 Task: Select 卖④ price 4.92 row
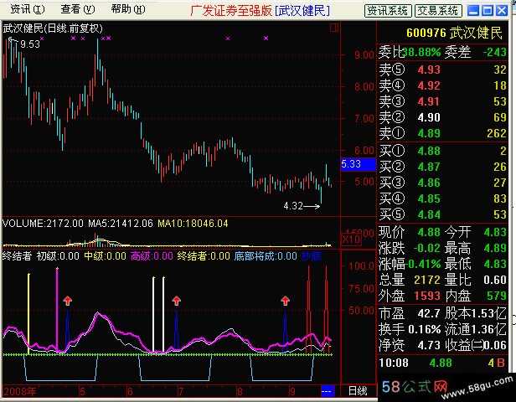pyautogui.click(x=442, y=85)
